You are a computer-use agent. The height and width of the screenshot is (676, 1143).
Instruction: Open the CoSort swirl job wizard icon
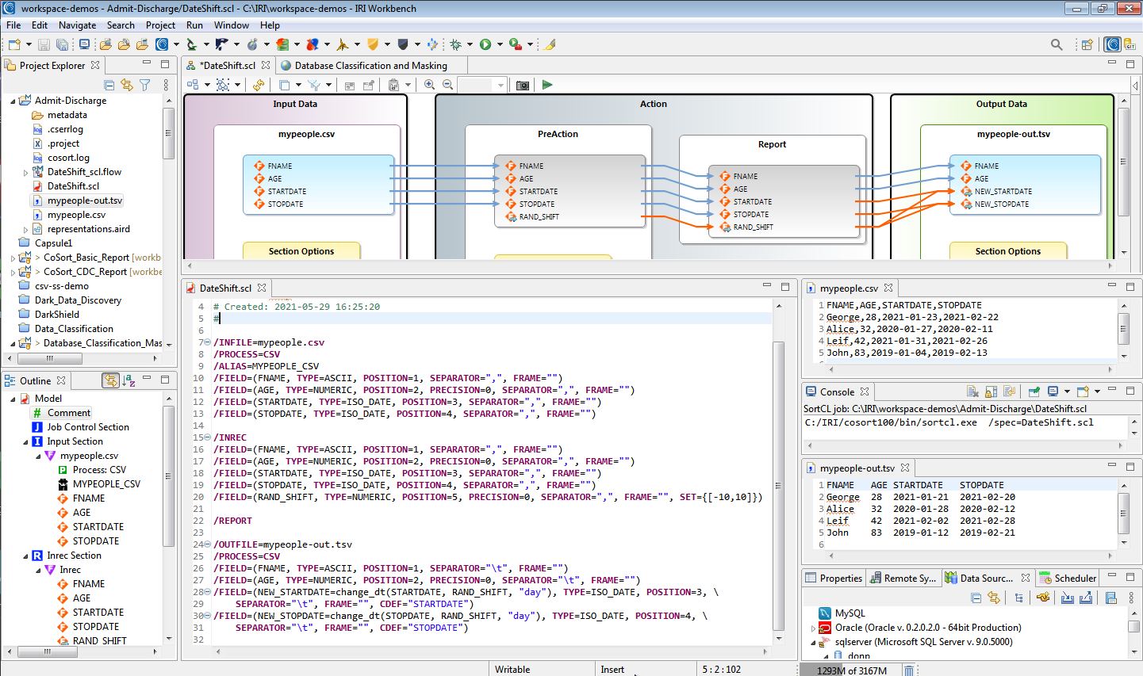point(162,44)
